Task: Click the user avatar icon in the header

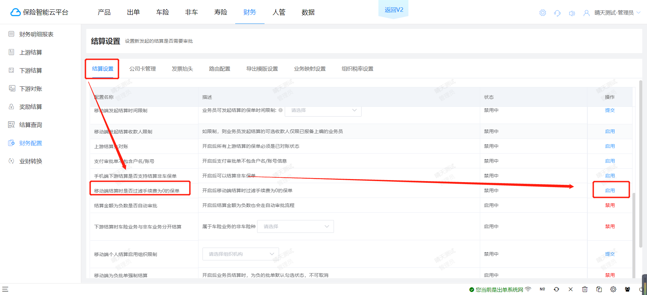Action: [x=586, y=13]
